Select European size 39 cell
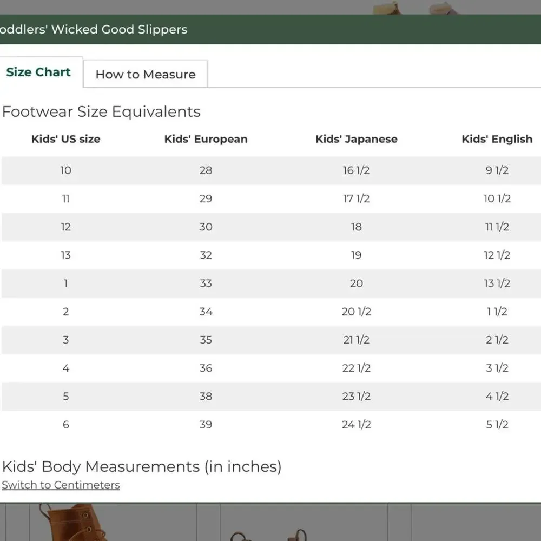541x541 pixels. pyautogui.click(x=206, y=424)
